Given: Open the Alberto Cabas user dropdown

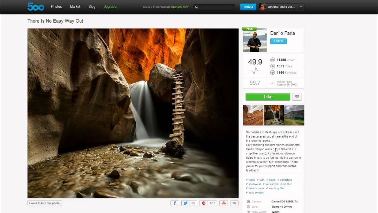Looking at the screenshot, I should pyautogui.click(x=281, y=7).
